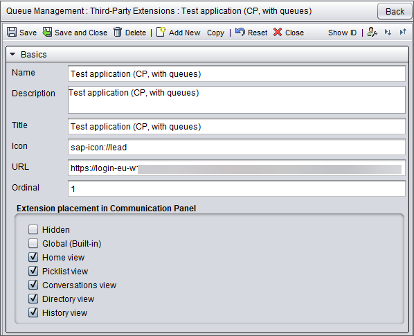Click the Delete trash can icon
Image resolution: width=414 pixels, height=336 pixels.
[x=118, y=32]
